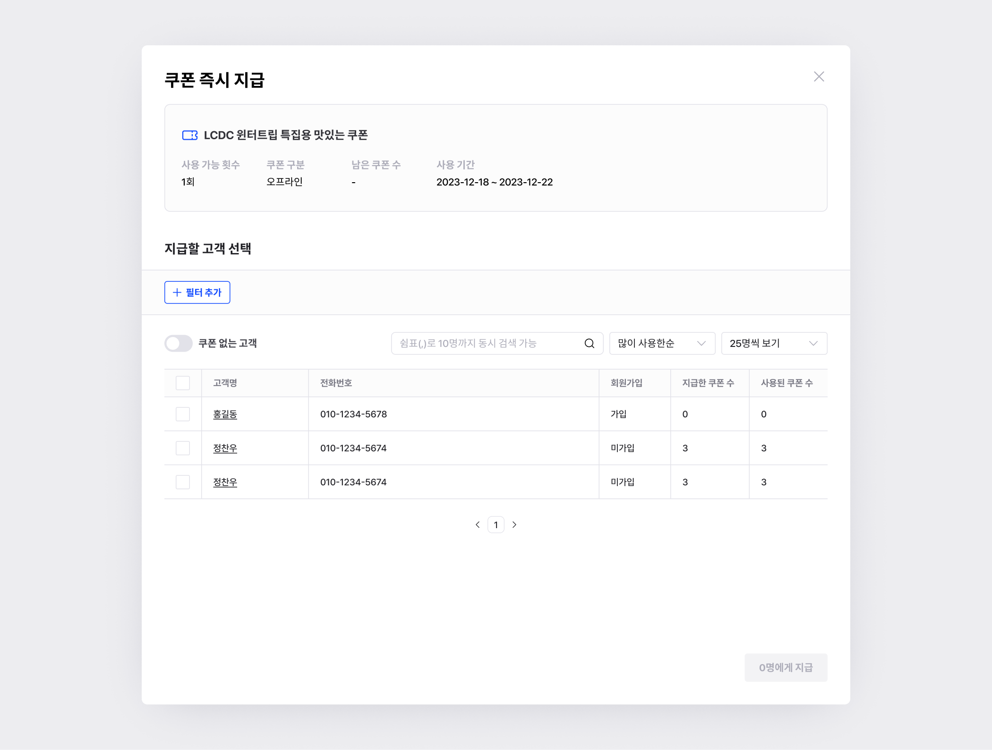Click the 지급한 쿠폰 수 column header
Viewport: 992px width, 750px height.
pos(708,383)
